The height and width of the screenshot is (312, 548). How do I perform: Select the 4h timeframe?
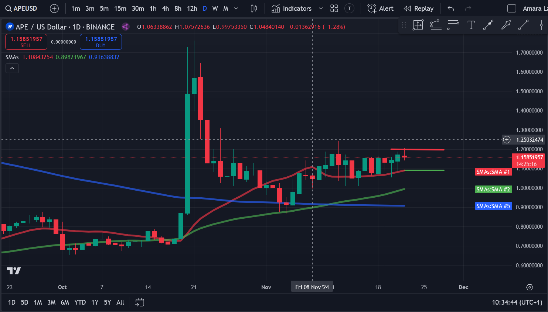(165, 8)
